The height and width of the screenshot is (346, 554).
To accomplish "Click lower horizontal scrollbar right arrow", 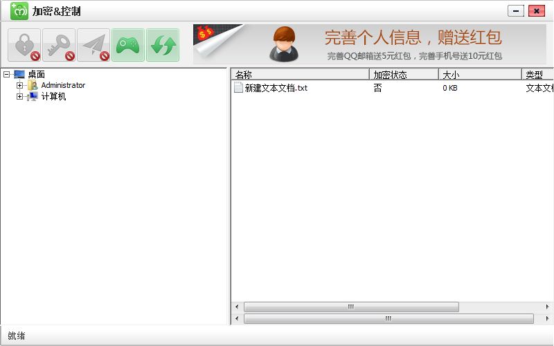I will point(547,318).
